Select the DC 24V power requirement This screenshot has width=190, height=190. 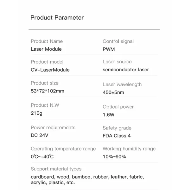(x=40, y=135)
